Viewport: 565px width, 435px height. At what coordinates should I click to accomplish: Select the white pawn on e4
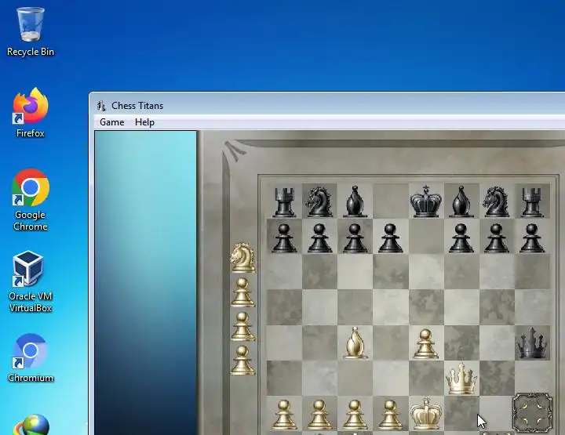click(x=426, y=343)
